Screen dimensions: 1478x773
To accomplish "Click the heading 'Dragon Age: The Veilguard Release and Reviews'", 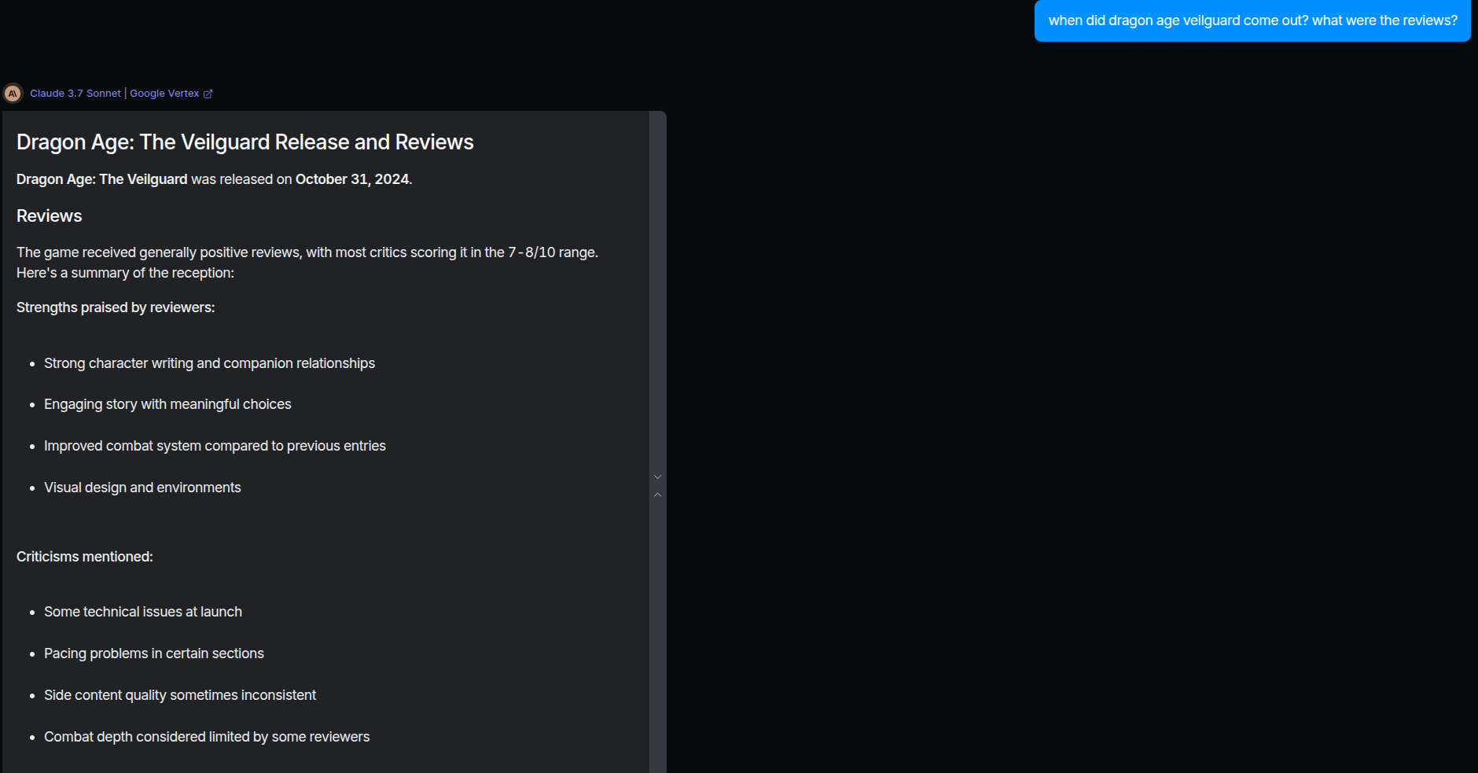I will click(x=245, y=142).
